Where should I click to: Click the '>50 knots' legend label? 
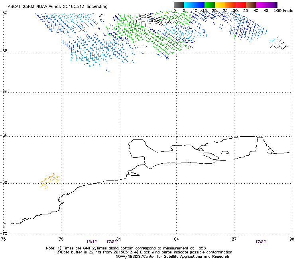[x=283, y=11]
